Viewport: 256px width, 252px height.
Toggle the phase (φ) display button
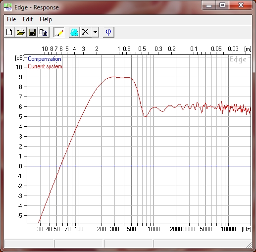point(108,32)
